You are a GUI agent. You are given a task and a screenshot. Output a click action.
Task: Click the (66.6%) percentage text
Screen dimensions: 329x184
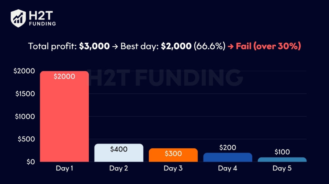click(210, 46)
